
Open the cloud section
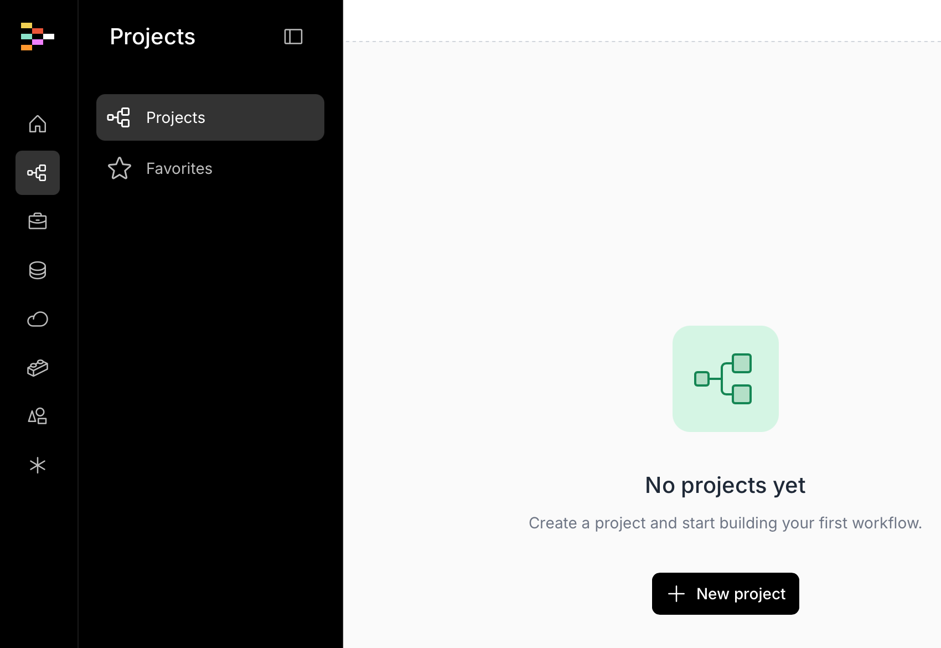(38, 319)
